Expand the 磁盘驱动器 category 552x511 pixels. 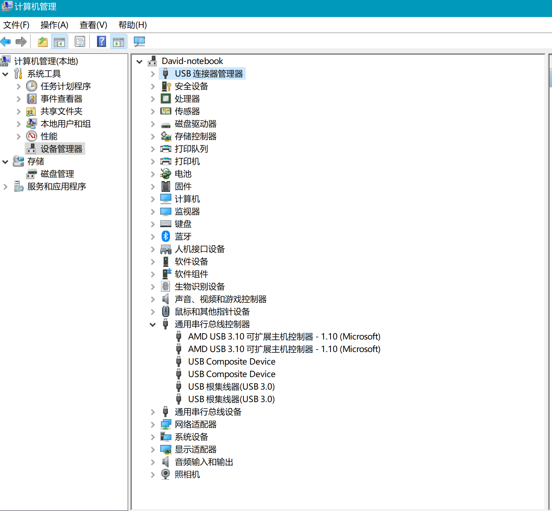click(x=153, y=124)
